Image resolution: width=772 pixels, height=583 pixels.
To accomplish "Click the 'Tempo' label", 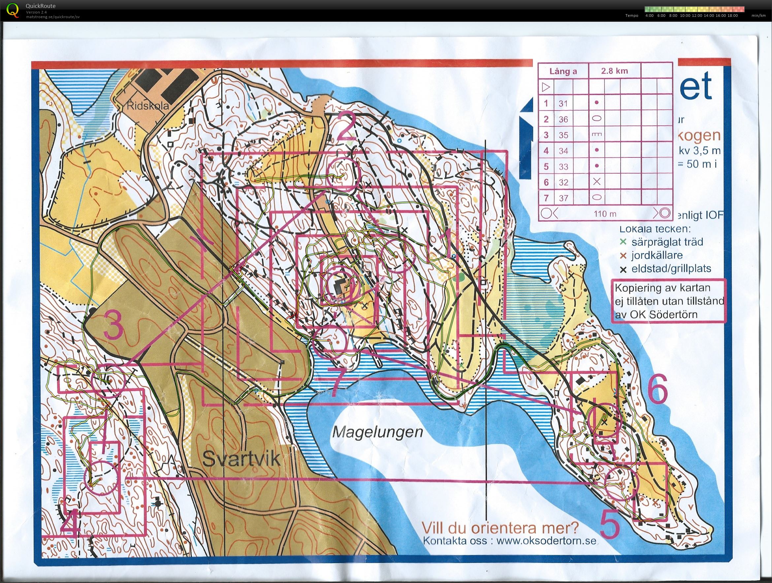I will (x=632, y=16).
